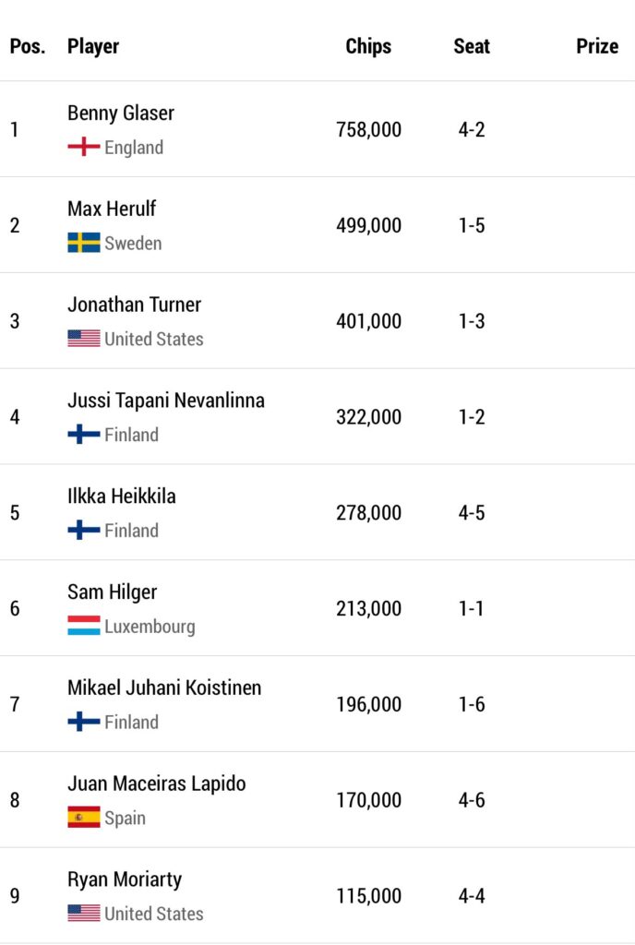Click the Player column header
This screenshot has height=945, width=635.
(x=93, y=46)
